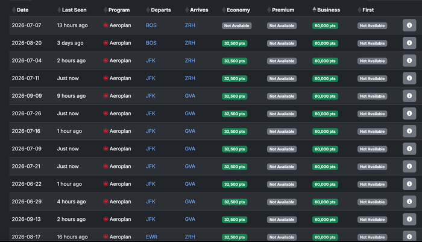Click '4 hours ago' last seen cell

pos(71,202)
